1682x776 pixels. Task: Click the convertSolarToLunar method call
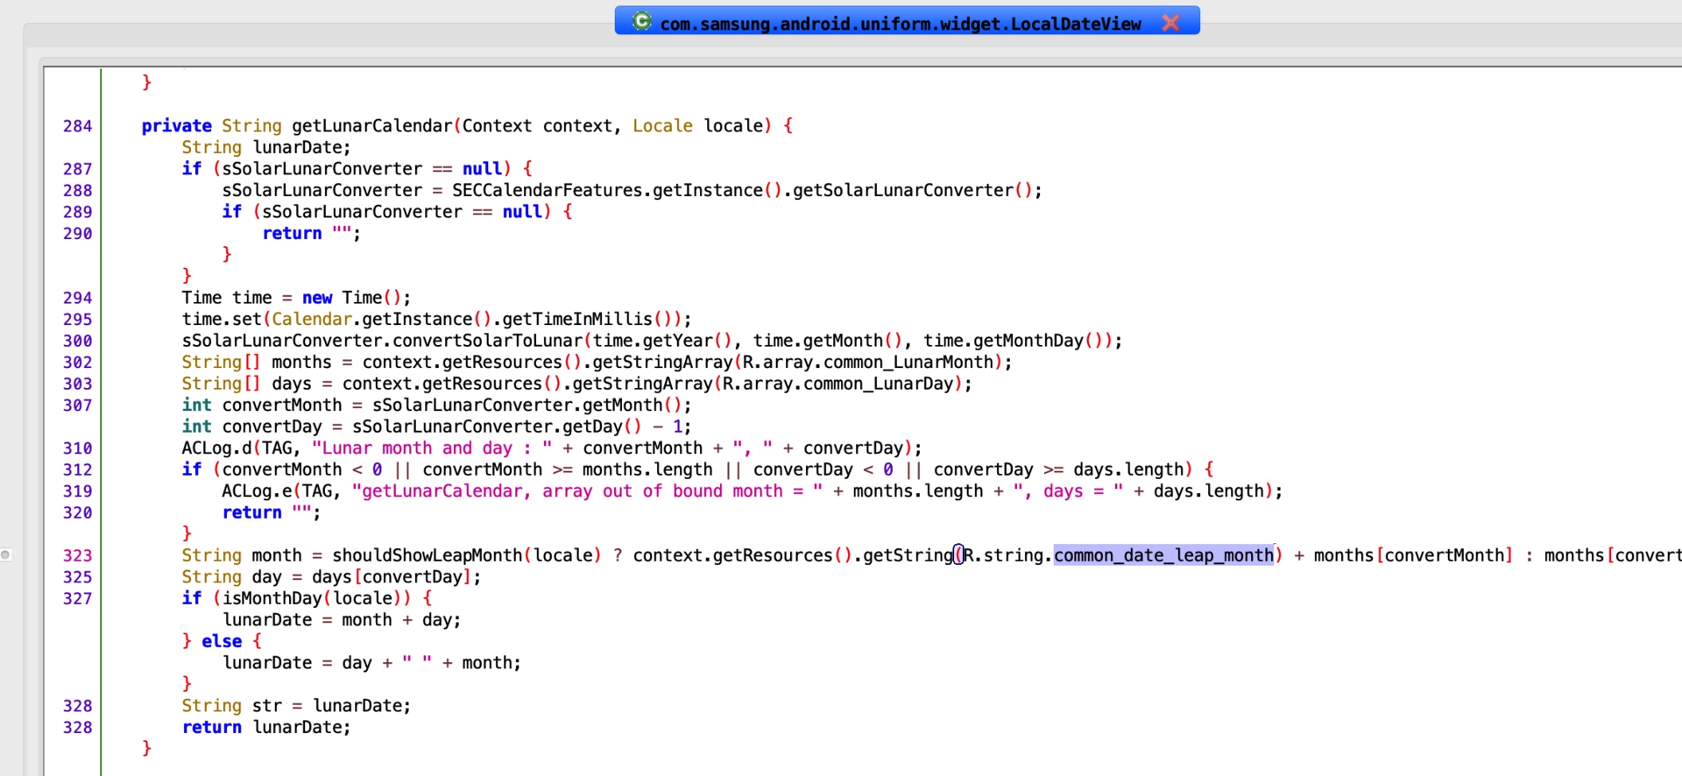coord(487,341)
